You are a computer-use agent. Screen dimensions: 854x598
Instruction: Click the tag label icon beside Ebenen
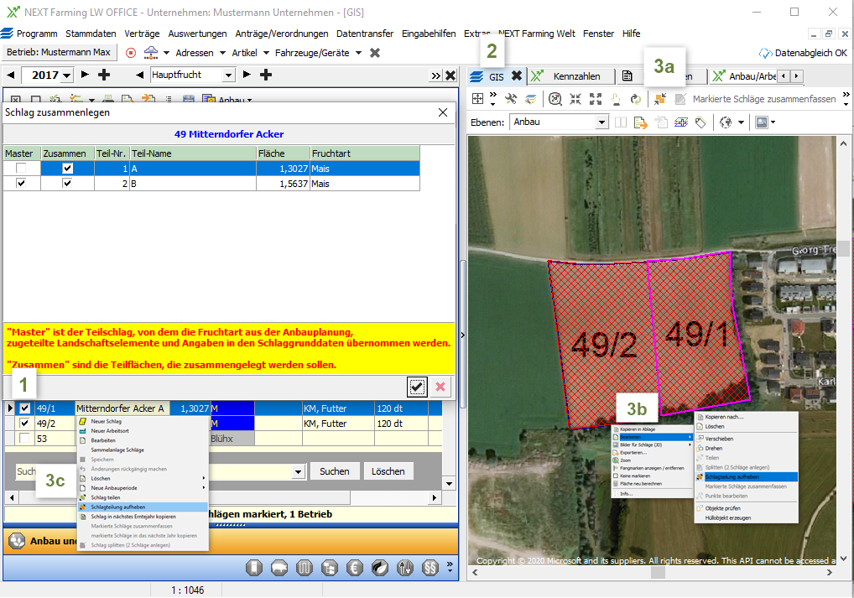(x=700, y=122)
